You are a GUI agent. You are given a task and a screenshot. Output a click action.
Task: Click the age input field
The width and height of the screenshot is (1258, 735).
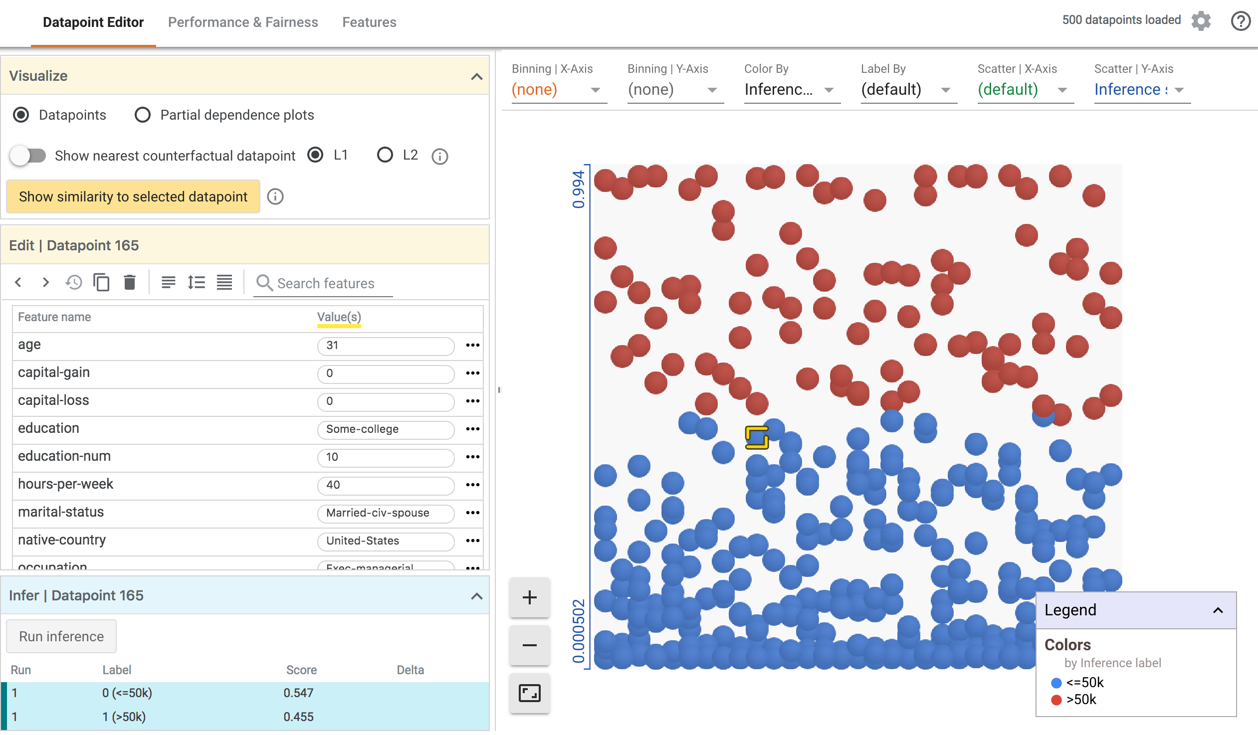point(386,345)
